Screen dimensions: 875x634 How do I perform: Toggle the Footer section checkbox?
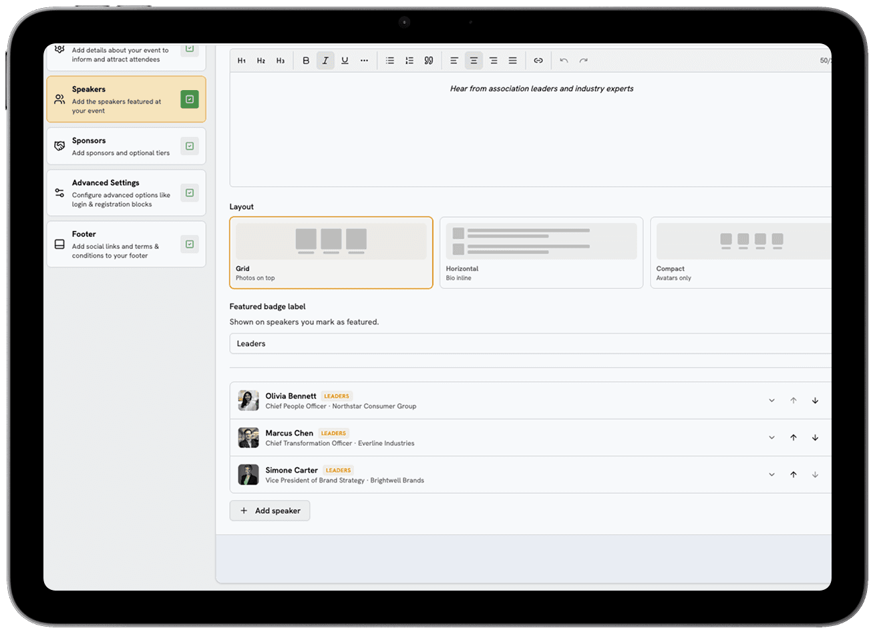click(x=190, y=244)
